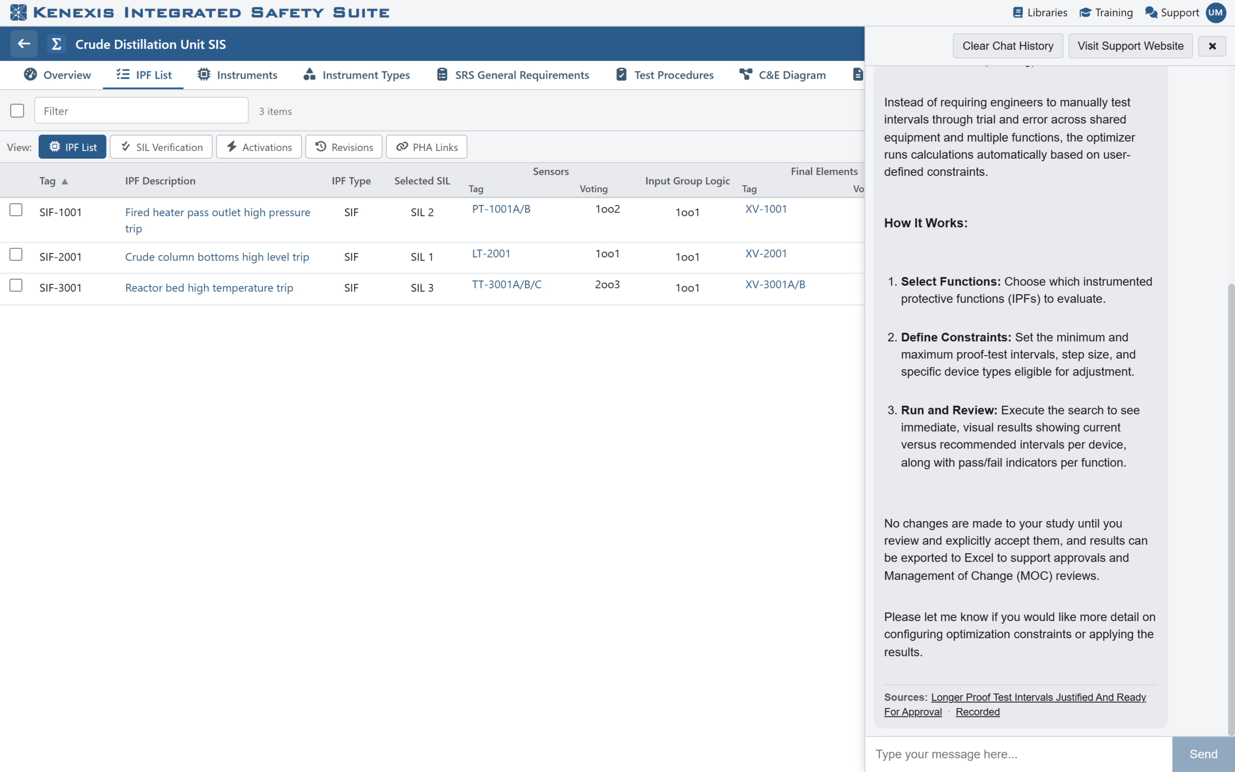Click Clear Chat History button
Screen dimensions: 1235x772
pos(1007,46)
